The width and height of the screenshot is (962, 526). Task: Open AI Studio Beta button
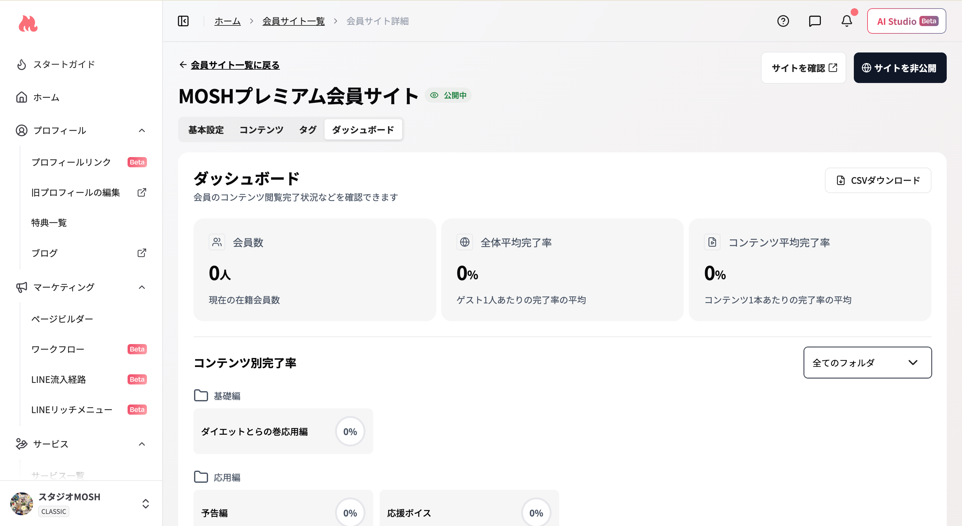pyautogui.click(x=906, y=21)
